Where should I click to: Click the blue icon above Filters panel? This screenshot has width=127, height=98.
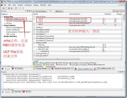coord(114,11)
